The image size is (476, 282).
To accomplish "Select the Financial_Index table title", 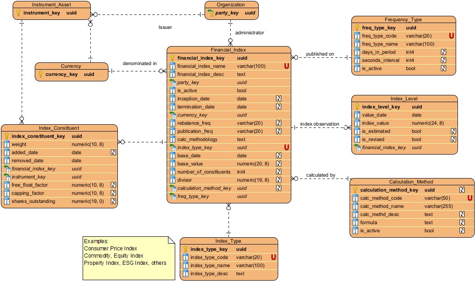I will tap(229, 50).
